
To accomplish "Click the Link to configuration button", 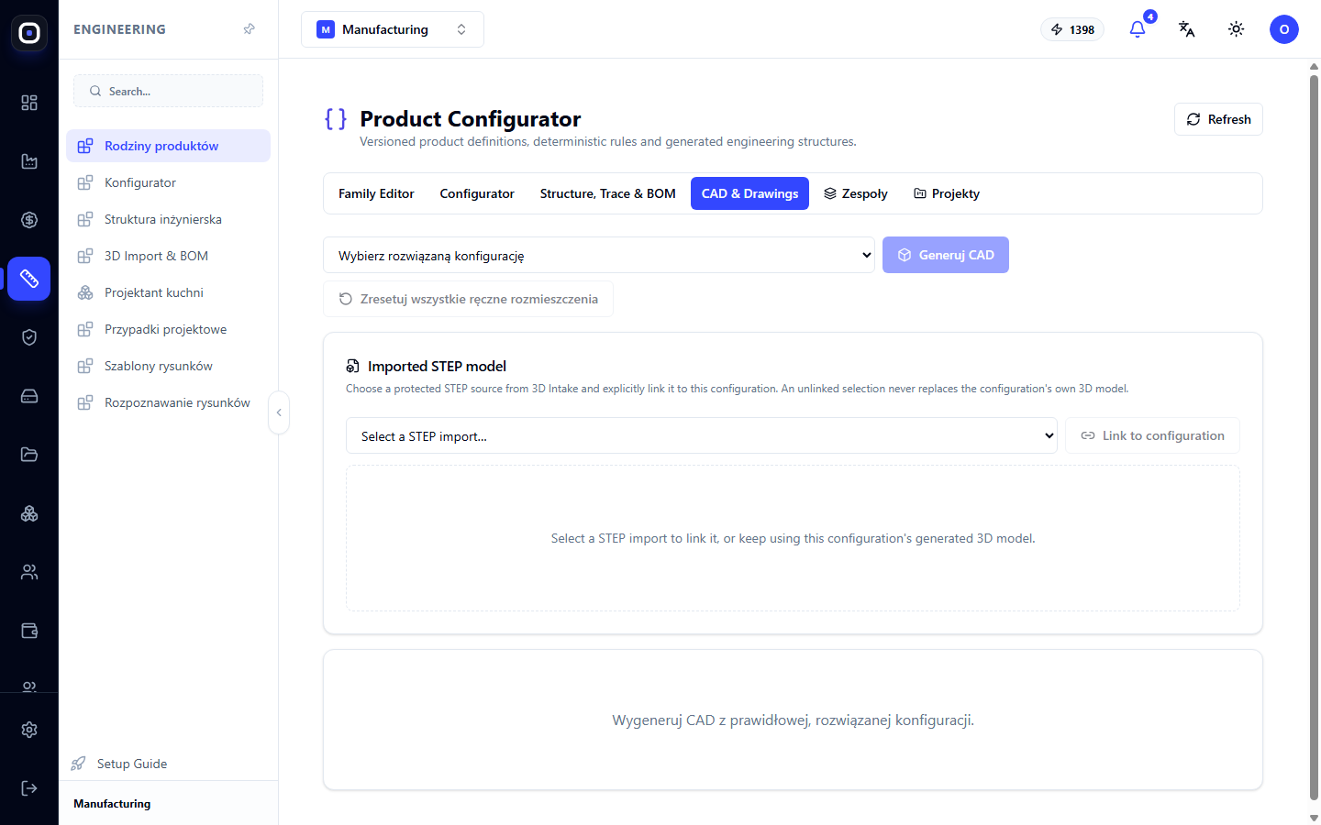I will (x=1152, y=435).
